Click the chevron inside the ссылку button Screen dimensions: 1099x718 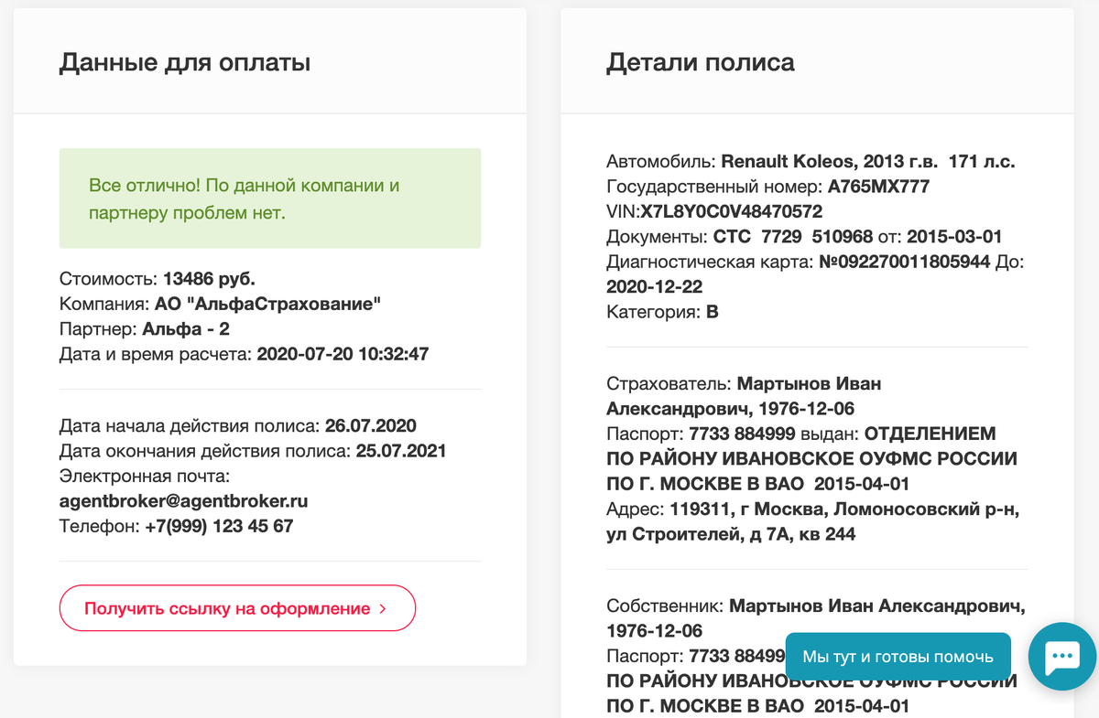pos(382,609)
